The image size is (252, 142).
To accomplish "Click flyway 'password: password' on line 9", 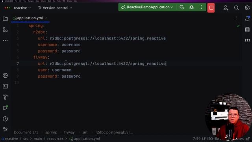I will coord(59,76).
